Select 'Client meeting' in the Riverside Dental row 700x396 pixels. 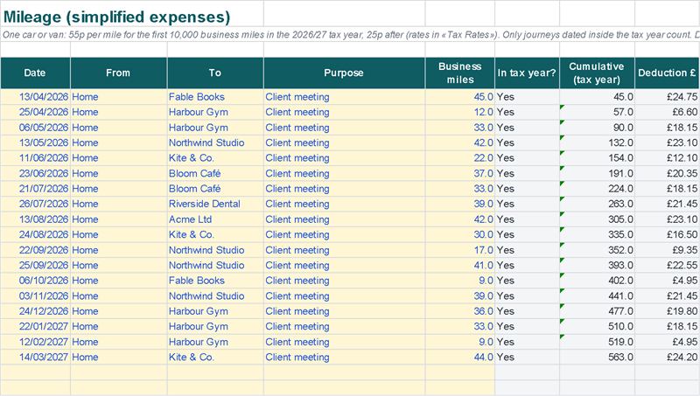[344, 204]
